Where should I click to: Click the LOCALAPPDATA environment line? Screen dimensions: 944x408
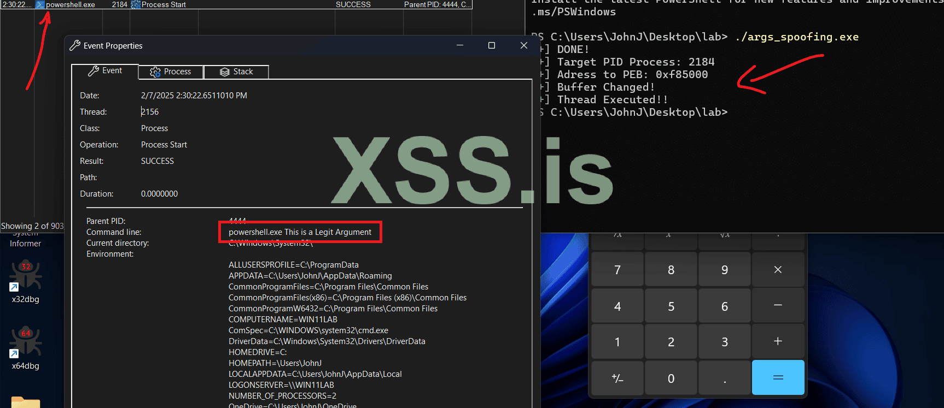[315, 374]
